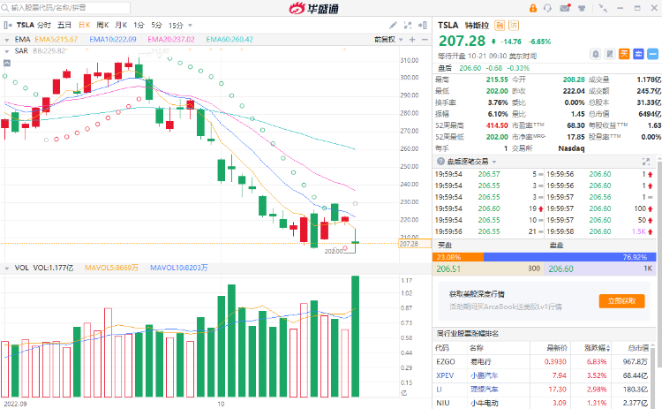Click bid price 206.51
This screenshot has height=409, width=662.
pos(448,269)
